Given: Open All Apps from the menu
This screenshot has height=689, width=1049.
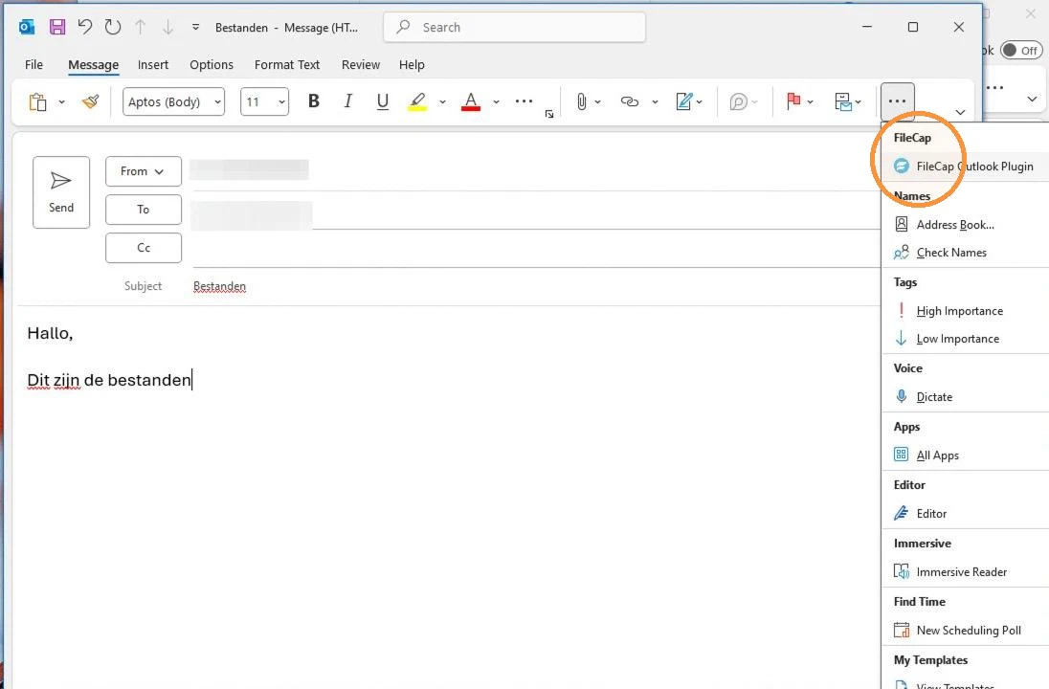Looking at the screenshot, I should click(966, 456).
